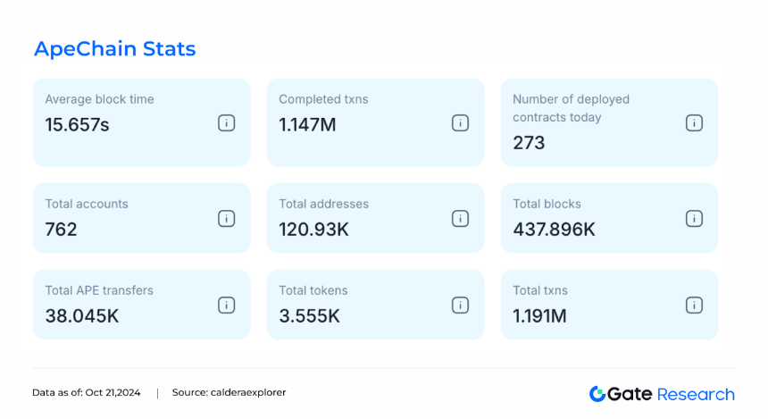Viewport: 768px width, 419px height.
Task: Click the Gate Research wordmark
Action: pyautogui.click(x=671, y=394)
